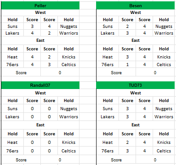Click Peller's Warriors score cell
Image resolution: width=176 pixels, height=165 pixels.
[x=49, y=33]
